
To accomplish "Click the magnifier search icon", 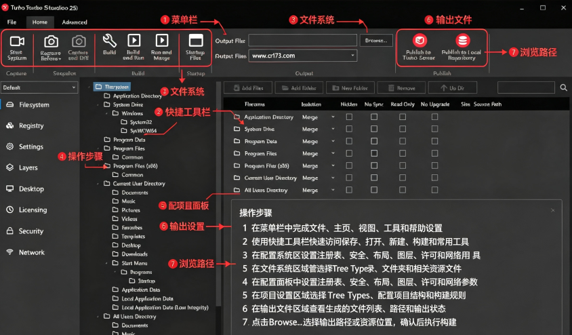I will pos(564,87).
